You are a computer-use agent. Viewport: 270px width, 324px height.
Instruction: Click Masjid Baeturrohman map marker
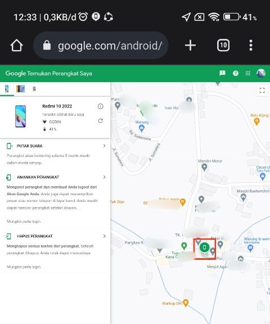(244, 197)
